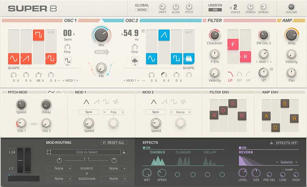
Task: Toggle MOD 2 Sync button
Action: click(x=156, y=112)
